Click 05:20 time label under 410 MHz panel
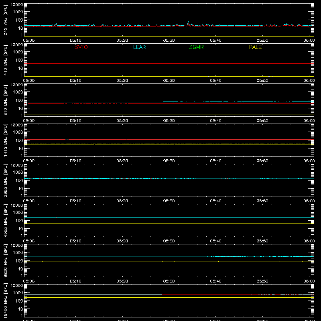Viewport: 321px width, 321px height. (x=122, y=81)
